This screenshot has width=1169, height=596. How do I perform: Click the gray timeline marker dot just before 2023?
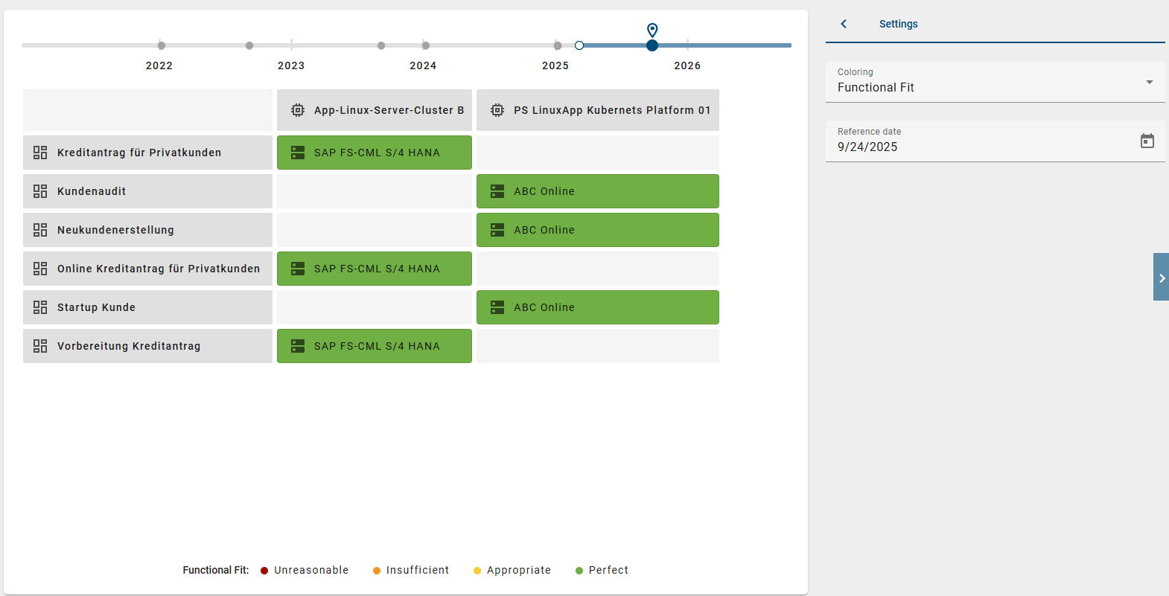click(x=249, y=45)
